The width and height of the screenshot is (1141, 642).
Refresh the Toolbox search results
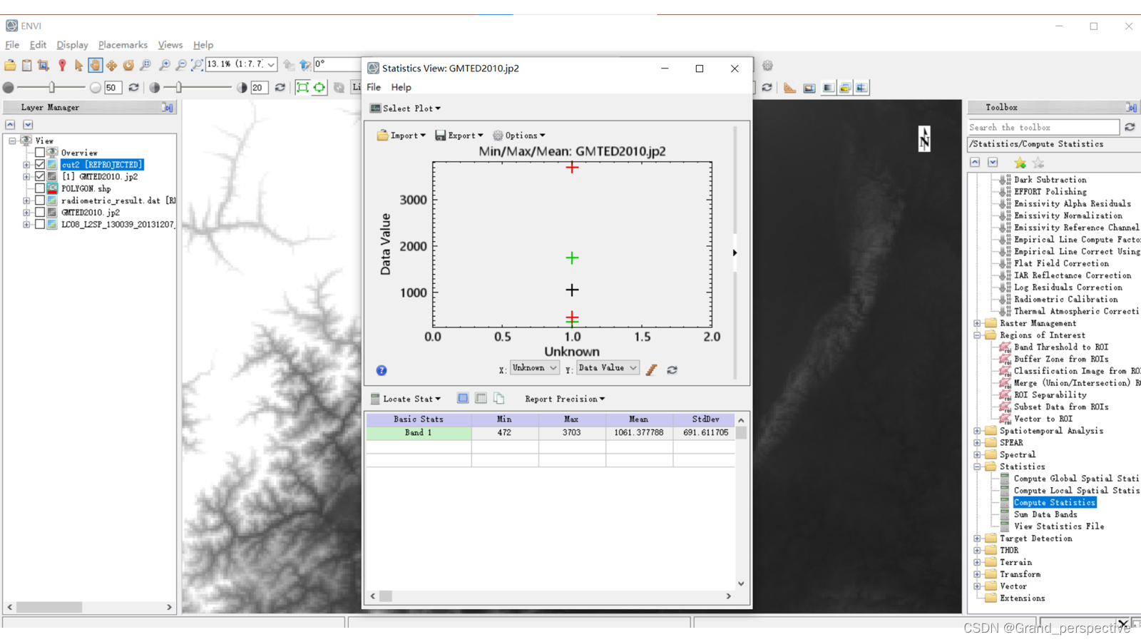[x=1130, y=127]
